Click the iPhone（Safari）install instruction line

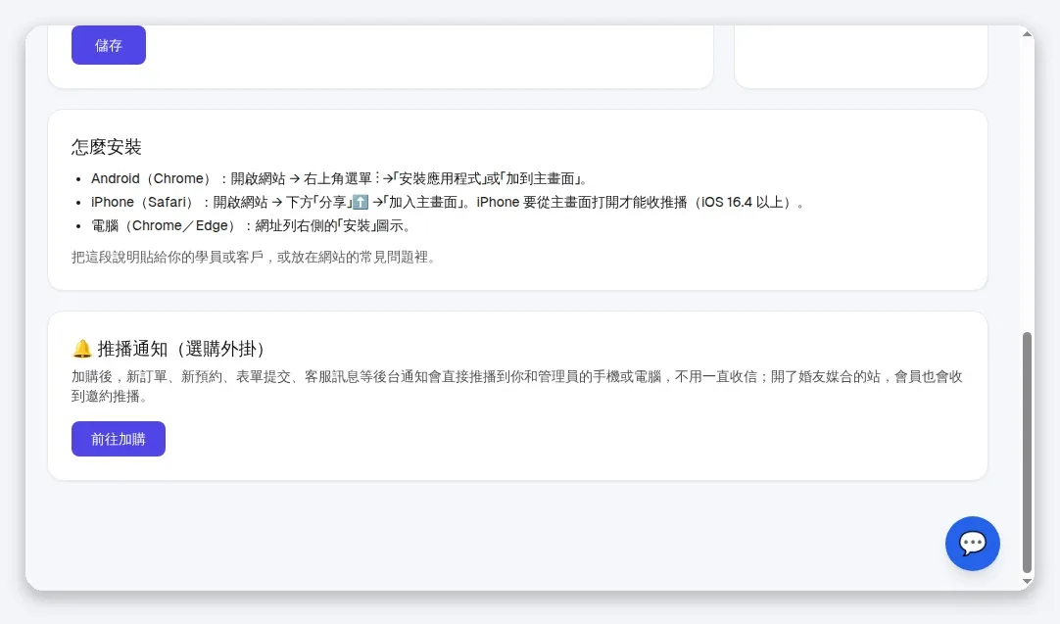(x=449, y=202)
